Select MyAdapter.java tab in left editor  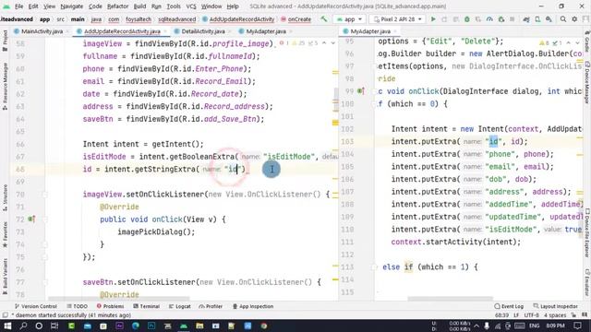[266, 31]
